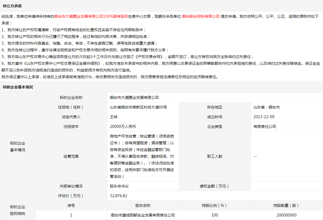
Task: Select founding date 2013-12-09
Action: (x=264, y=117)
